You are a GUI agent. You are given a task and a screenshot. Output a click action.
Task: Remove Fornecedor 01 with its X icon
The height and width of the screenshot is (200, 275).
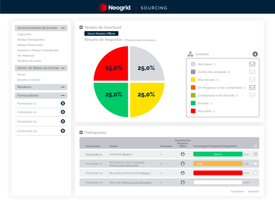click(x=63, y=103)
